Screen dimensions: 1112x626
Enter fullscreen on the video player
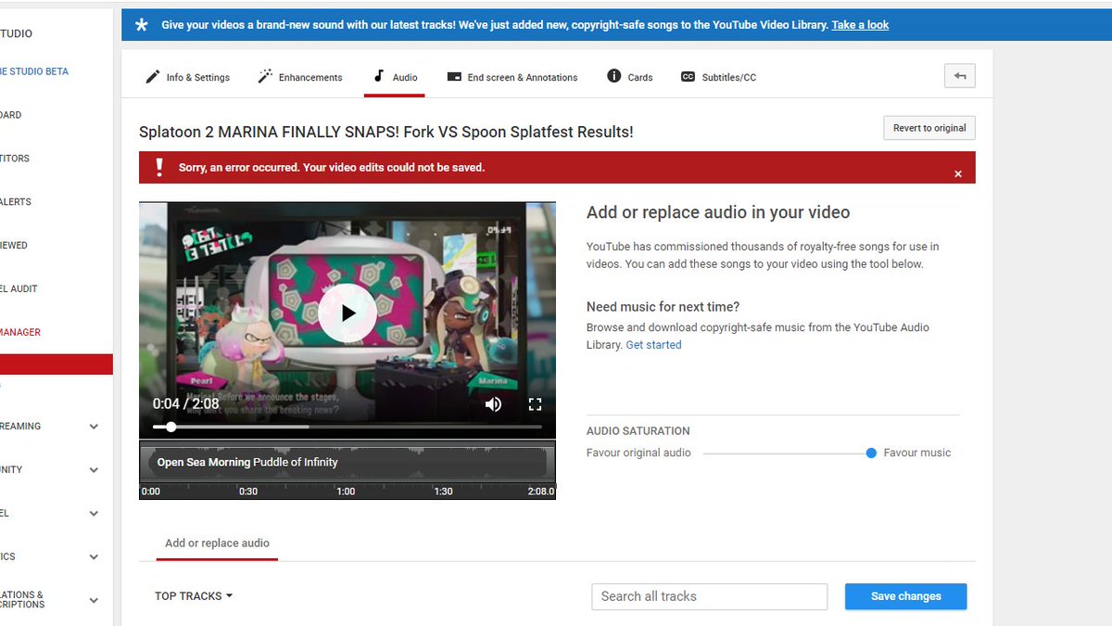[x=535, y=404]
